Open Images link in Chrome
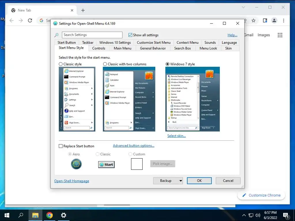 click(x=264, y=35)
